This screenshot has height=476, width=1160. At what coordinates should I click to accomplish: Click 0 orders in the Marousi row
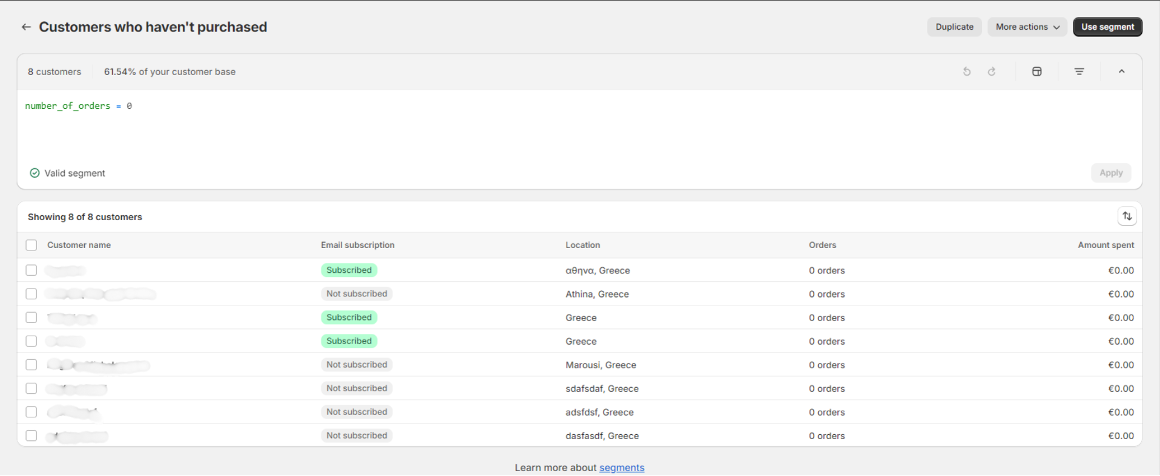pyautogui.click(x=826, y=365)
